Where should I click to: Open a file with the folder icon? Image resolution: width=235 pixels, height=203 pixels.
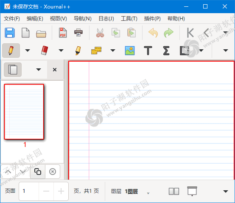(x=41, y=34)
